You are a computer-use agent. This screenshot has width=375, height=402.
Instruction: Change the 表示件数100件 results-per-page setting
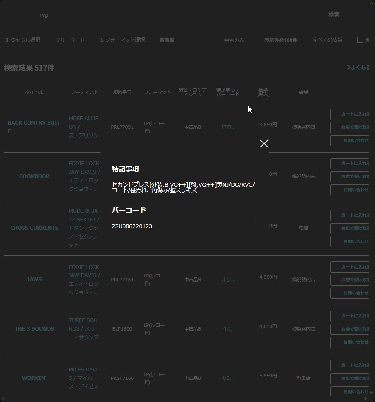280,40
